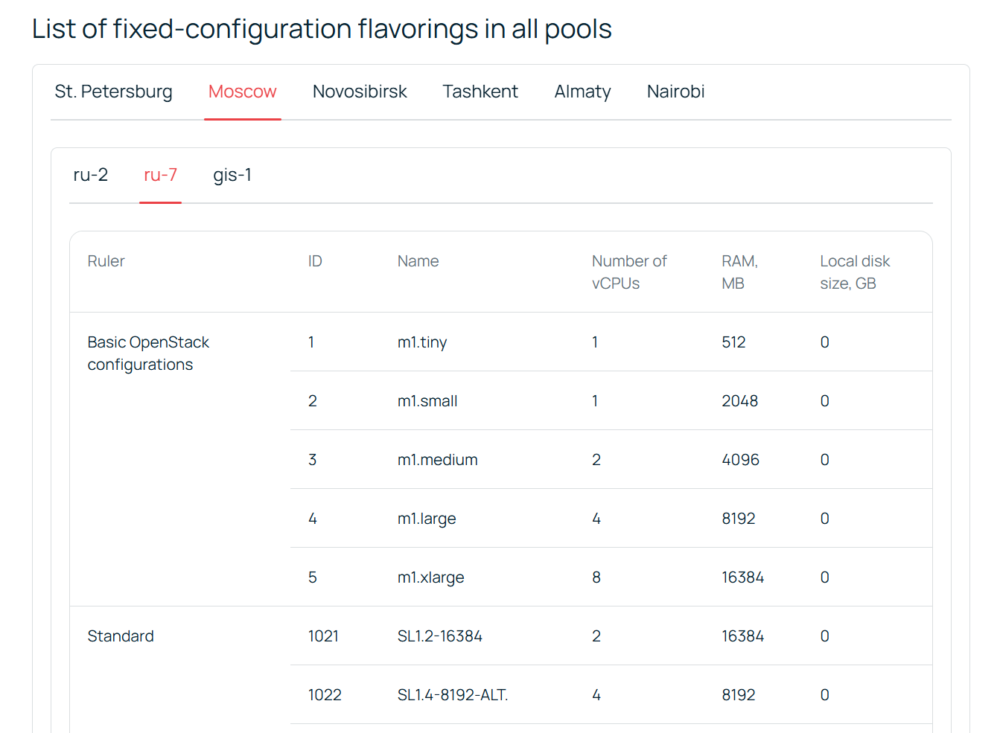Open the Novosibirsk tab

pos(360,92)
